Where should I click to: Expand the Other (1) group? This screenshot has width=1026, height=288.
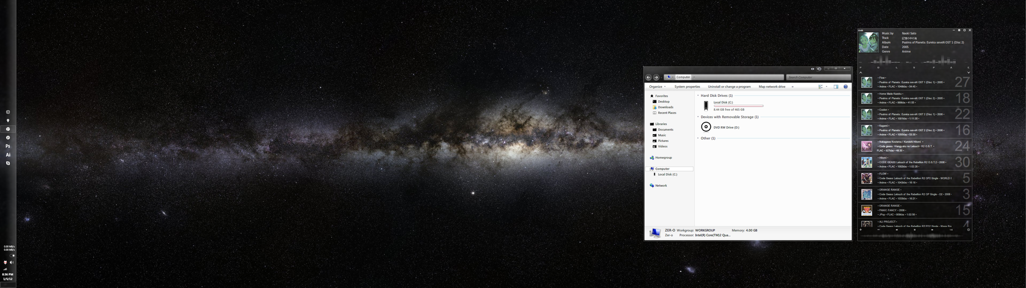(698, 138)
